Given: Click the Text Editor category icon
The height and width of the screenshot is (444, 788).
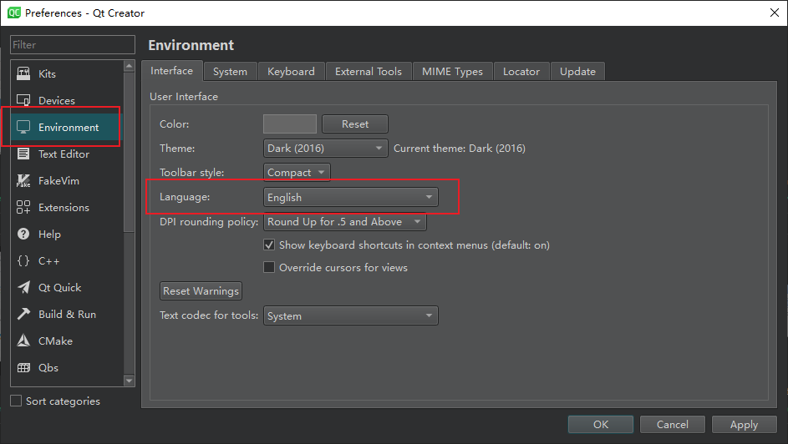Looking at the screenshot, I should tap(23, 154).
